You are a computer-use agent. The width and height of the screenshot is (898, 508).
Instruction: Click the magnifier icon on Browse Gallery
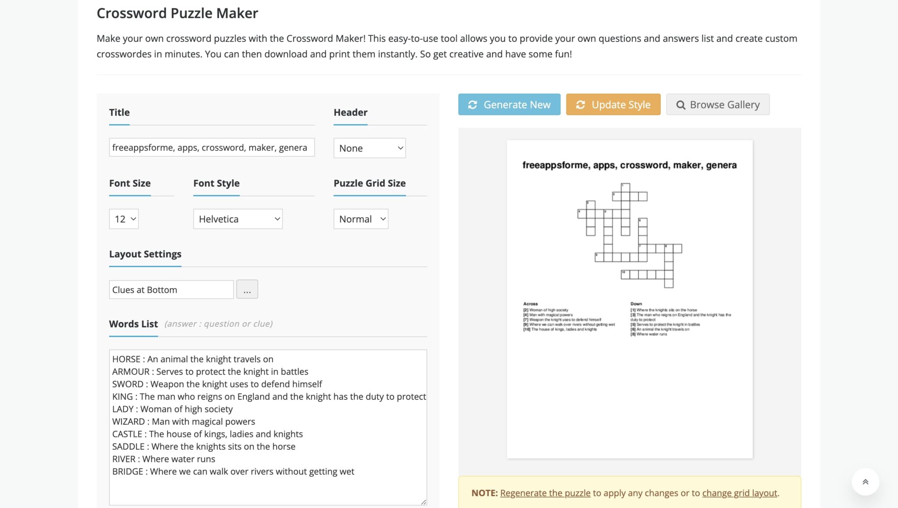click(681, 104)
